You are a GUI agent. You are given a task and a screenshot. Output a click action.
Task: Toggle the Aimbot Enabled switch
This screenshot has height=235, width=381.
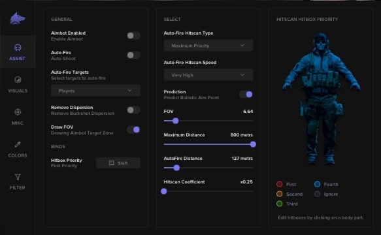tap(133, 36)
